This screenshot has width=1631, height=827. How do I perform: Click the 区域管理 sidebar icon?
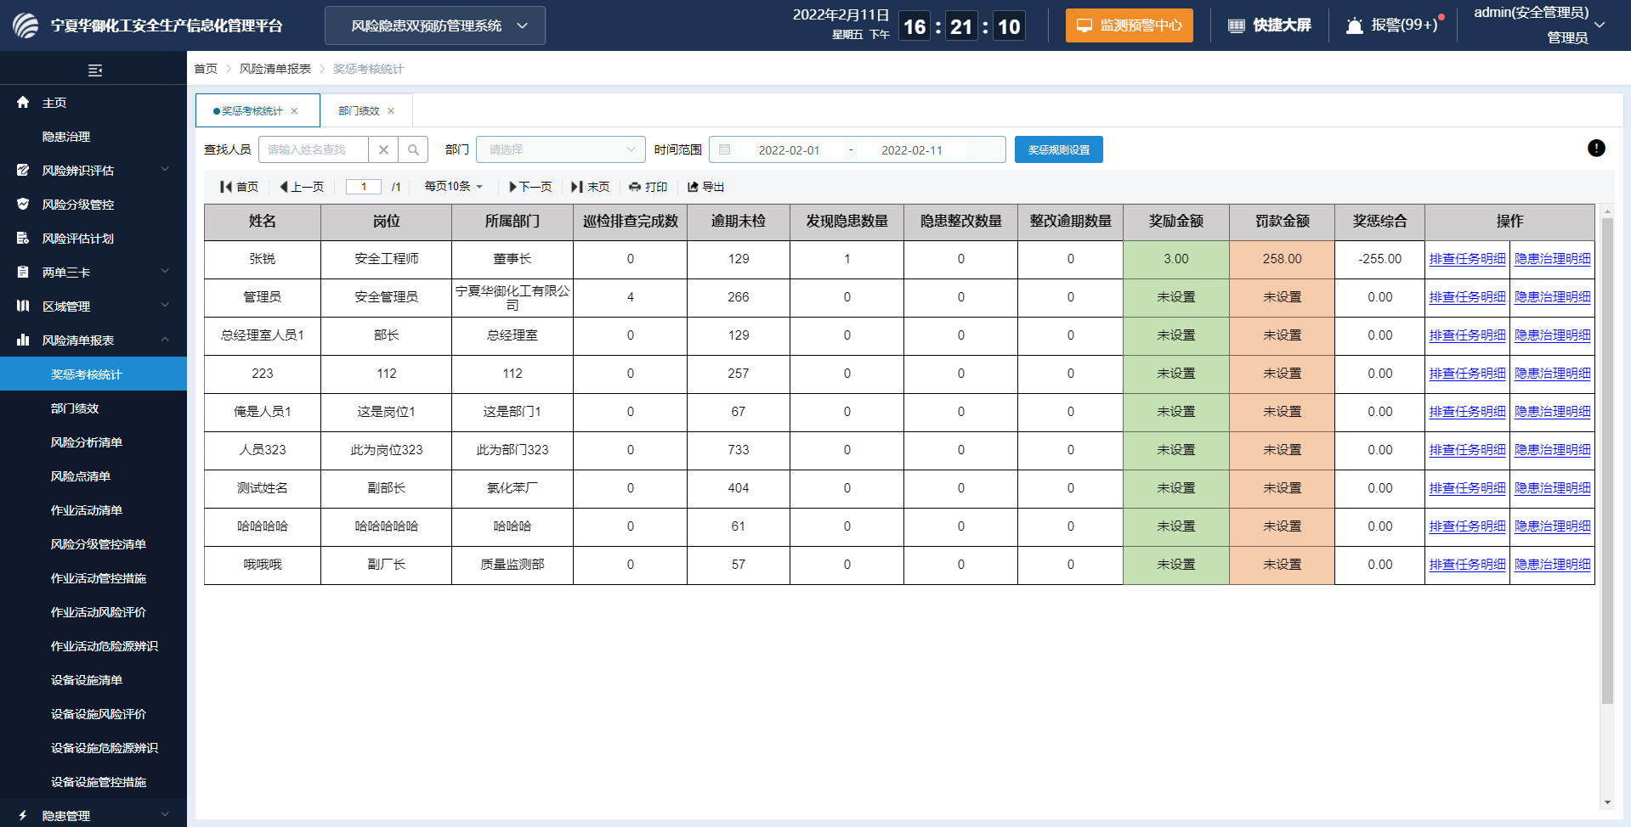point(23,306)
